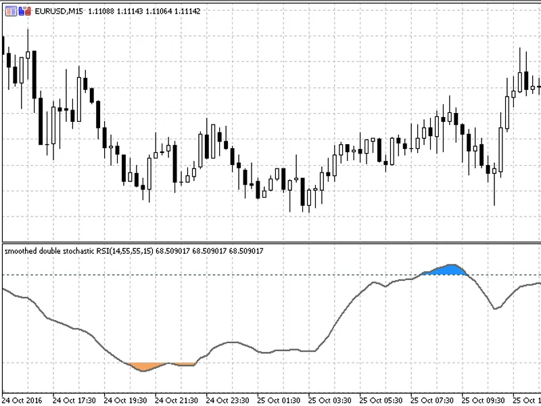Viewport: 541px width, 406px height.
Task: Click the 24 Oct 23:30 time label
Action: (228, 401)
